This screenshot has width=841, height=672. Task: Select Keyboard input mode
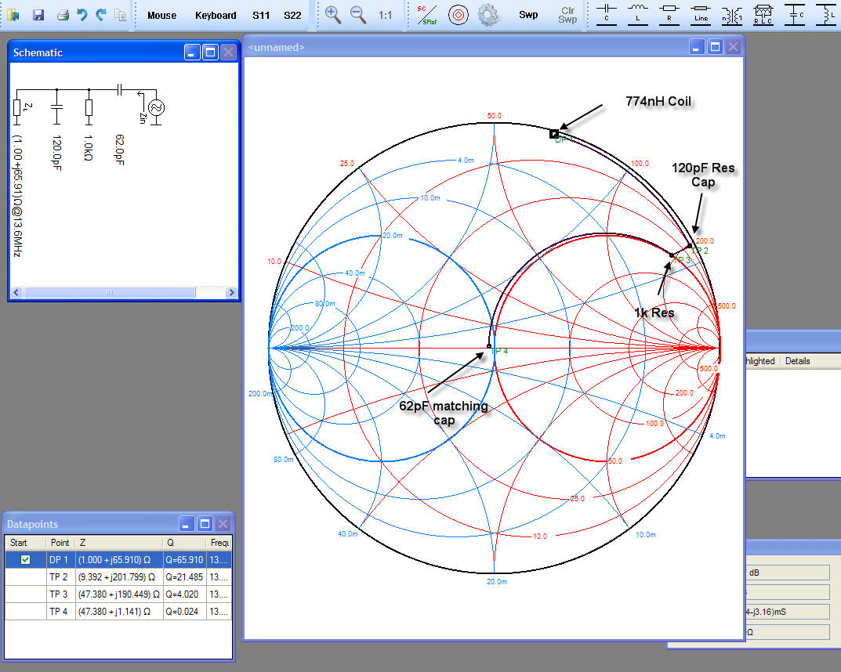pos(216,16)
